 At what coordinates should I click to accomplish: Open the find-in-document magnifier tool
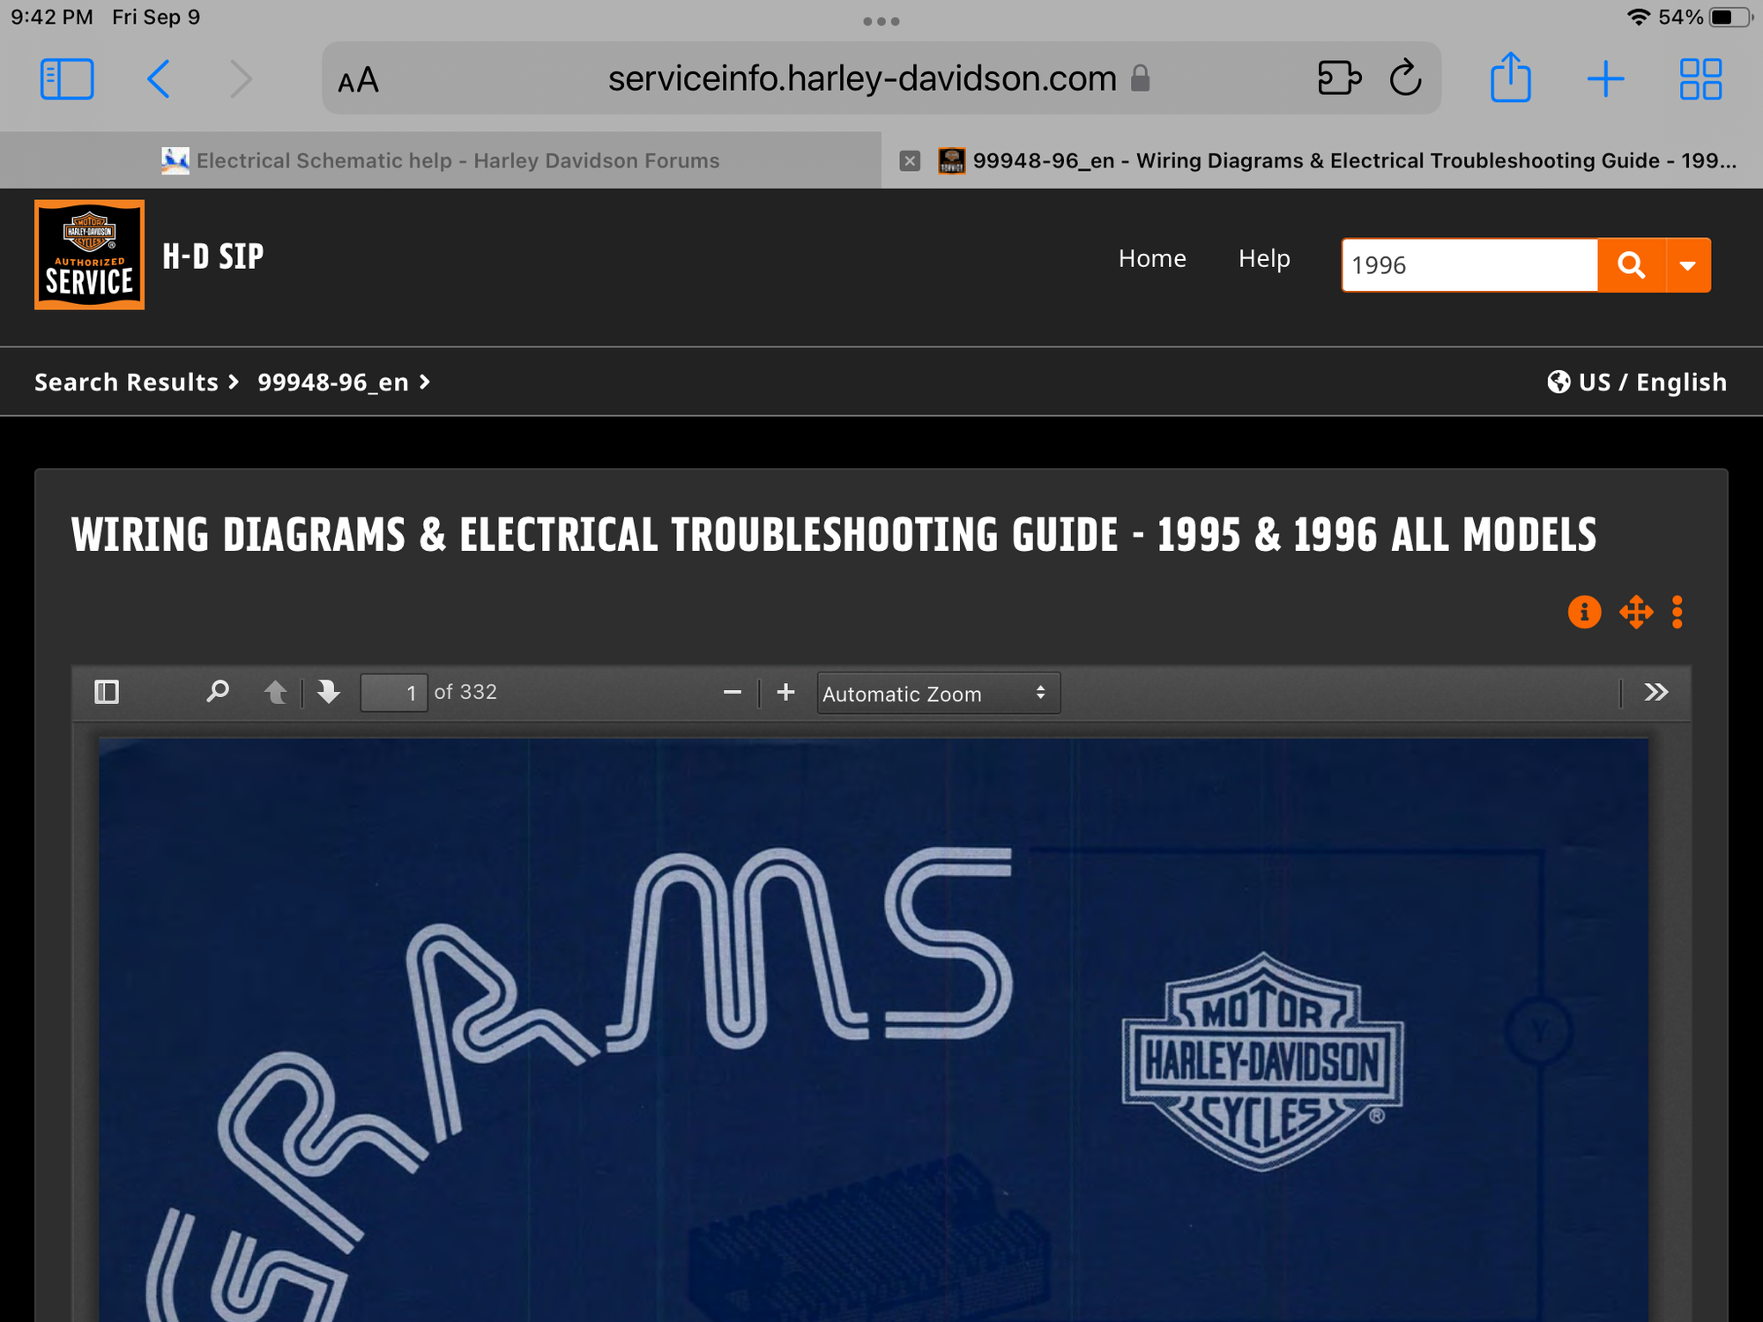point(217,692)
